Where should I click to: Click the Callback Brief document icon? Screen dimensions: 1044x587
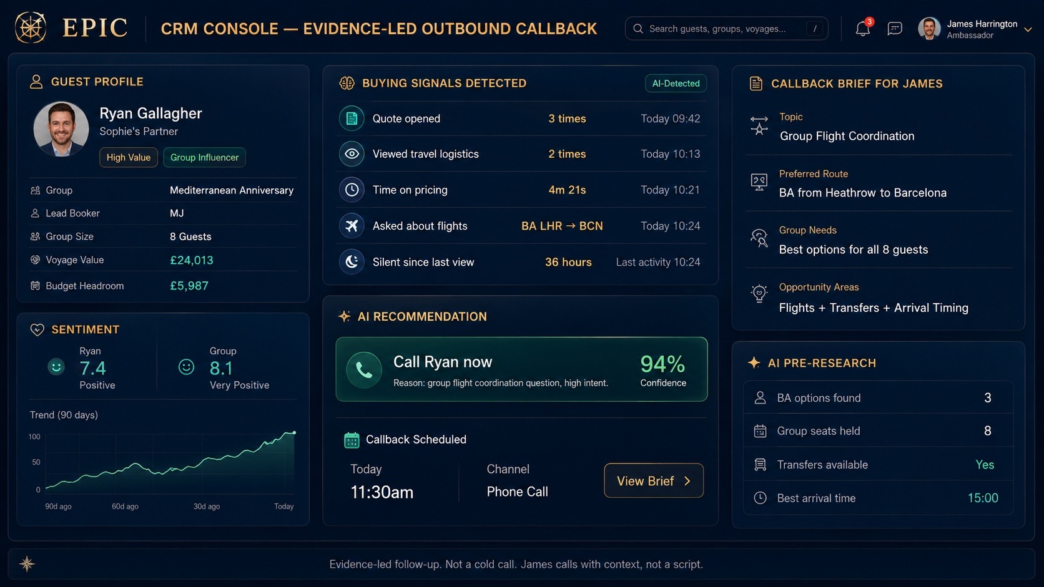point(756,84)
